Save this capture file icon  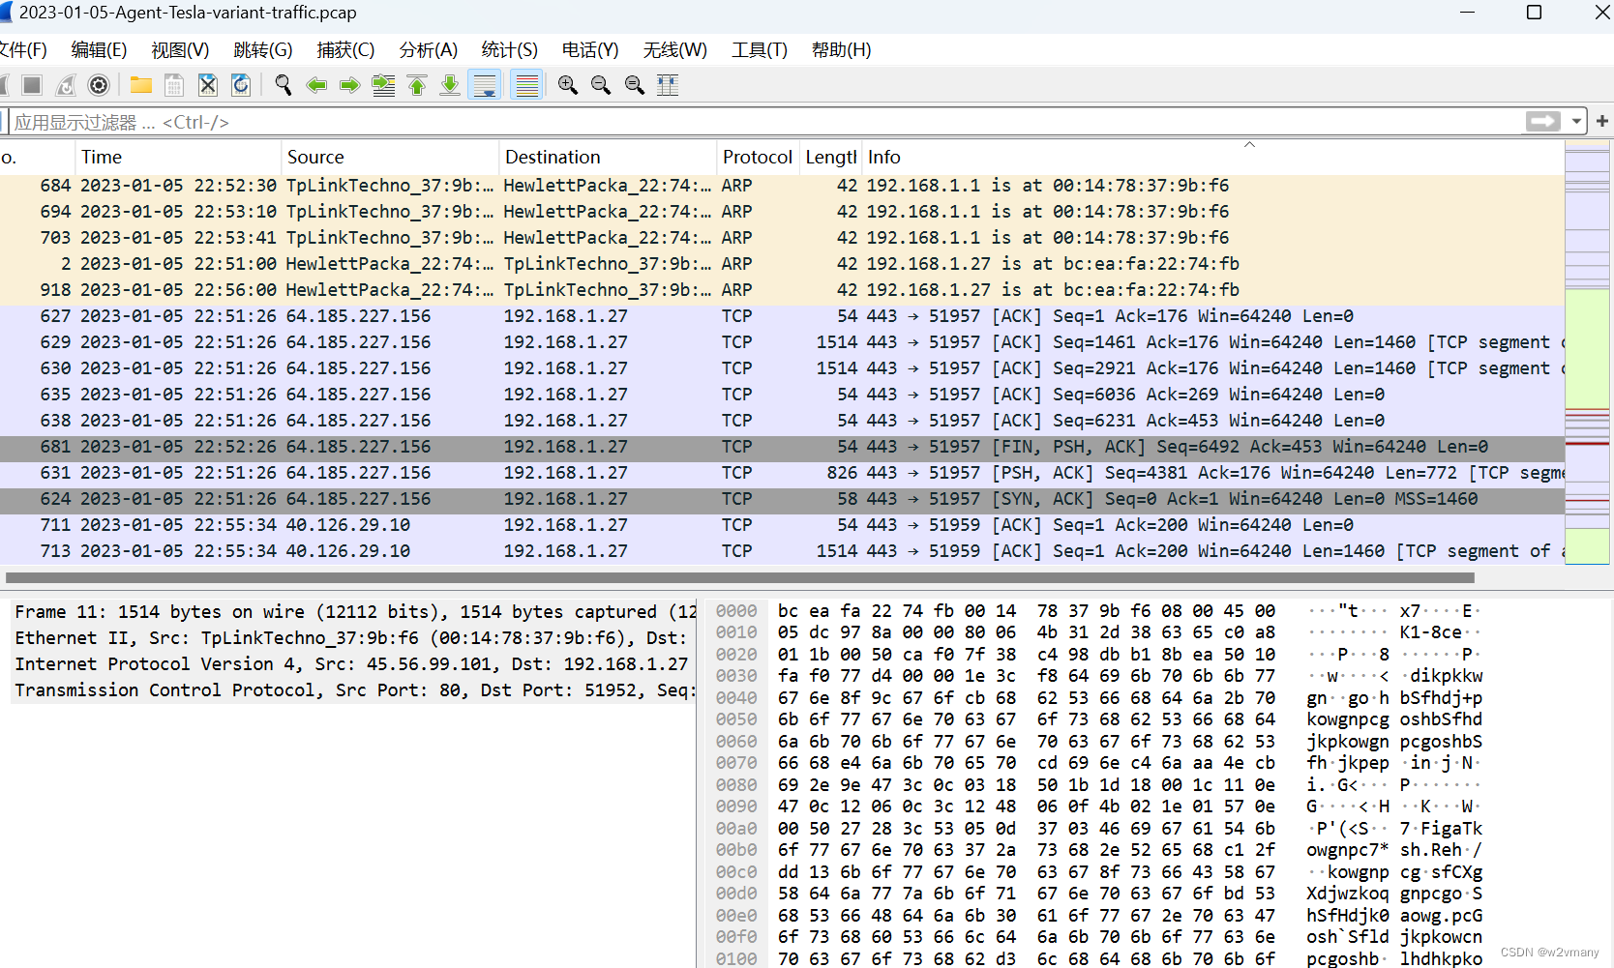pyautogui.click(x=174, y=85)
